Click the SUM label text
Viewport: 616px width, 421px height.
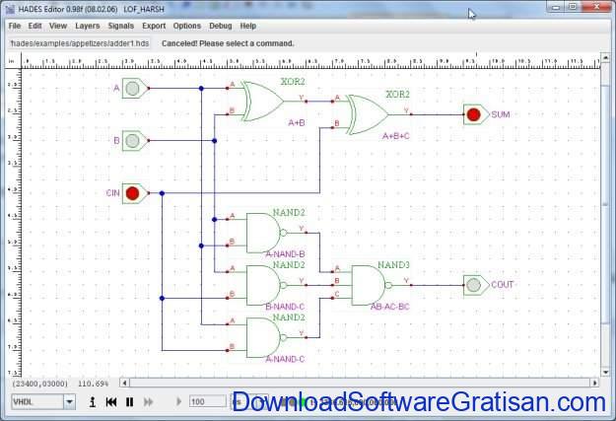click(x=501, y=114)
